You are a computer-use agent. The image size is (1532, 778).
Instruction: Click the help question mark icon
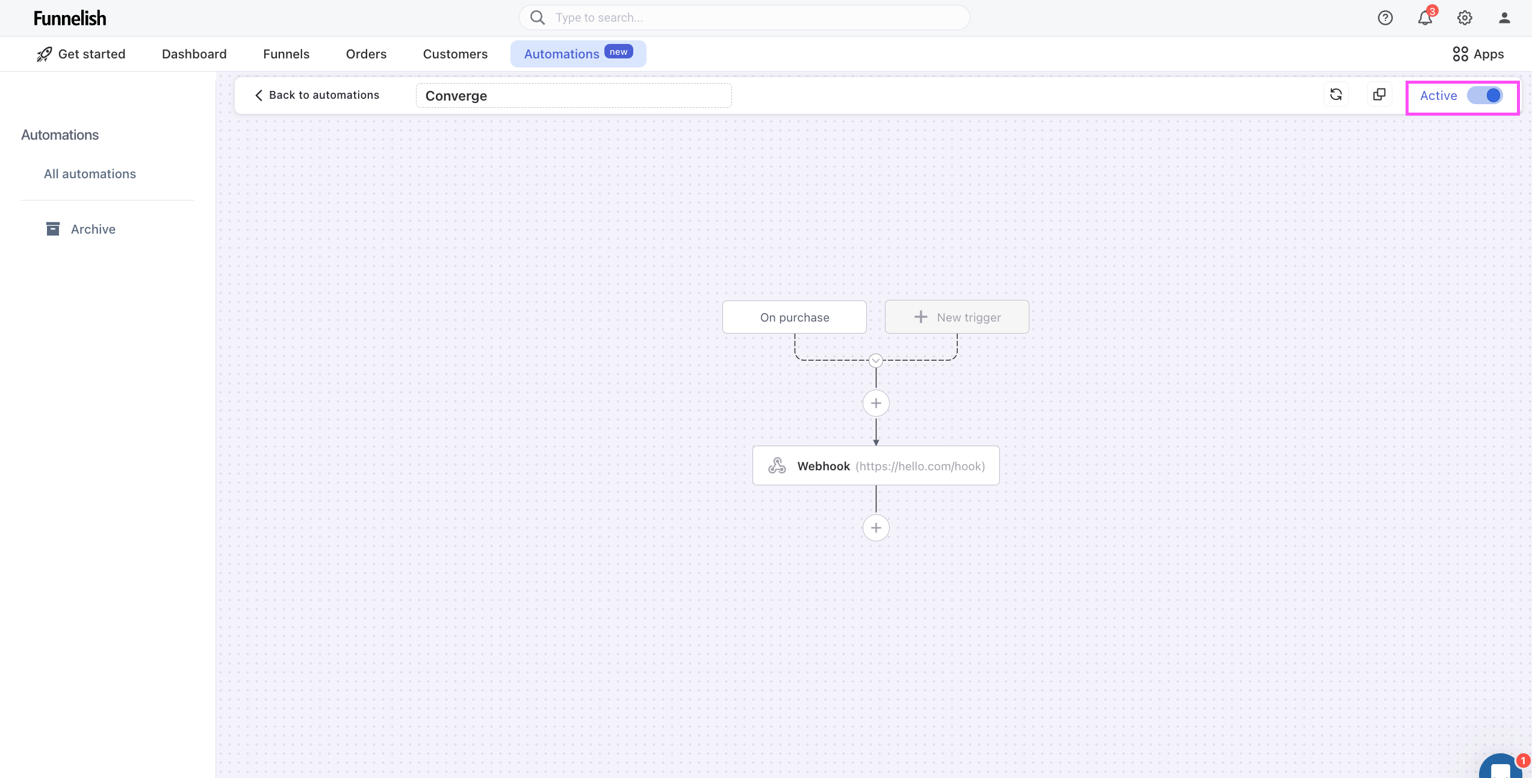[1385, 18]
